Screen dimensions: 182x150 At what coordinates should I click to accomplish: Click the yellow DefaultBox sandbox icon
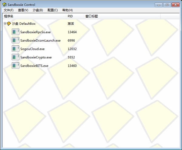[9, 24]
